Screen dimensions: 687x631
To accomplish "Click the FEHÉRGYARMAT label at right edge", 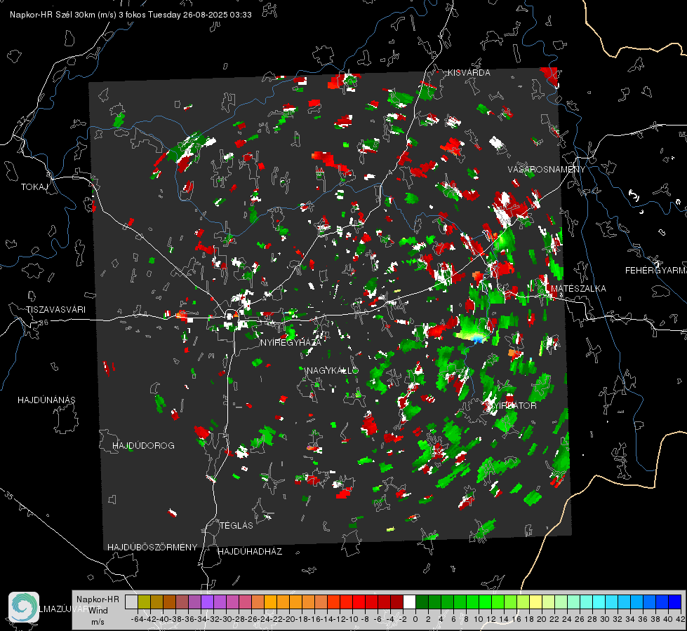I will pos(656,271).
